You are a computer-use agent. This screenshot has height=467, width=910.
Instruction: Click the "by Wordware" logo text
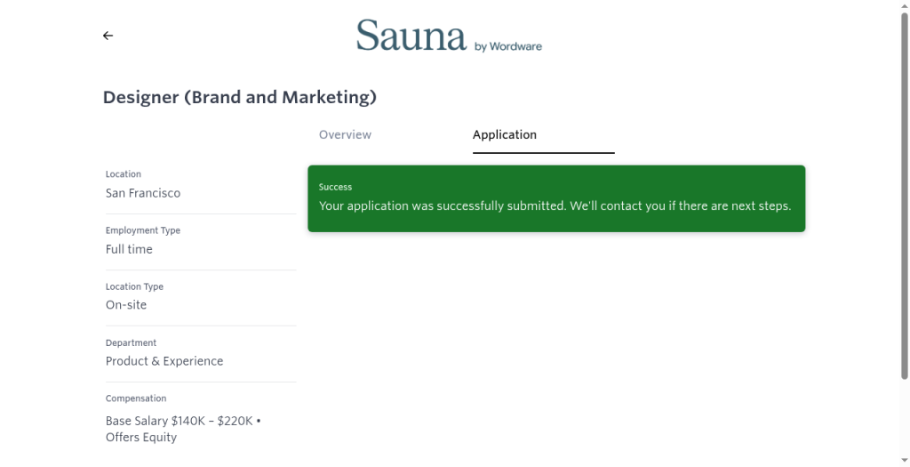pos(507,46)
